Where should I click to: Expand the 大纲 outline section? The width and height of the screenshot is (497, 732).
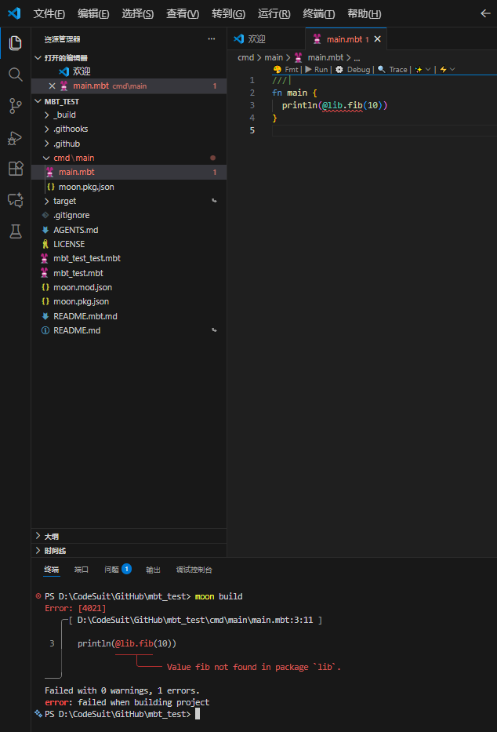click(51, 536)
